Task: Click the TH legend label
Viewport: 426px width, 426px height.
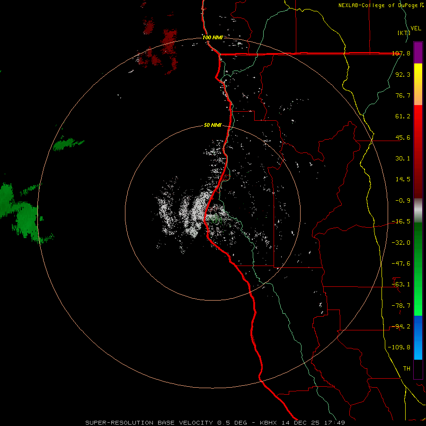Action: point(407,369)
